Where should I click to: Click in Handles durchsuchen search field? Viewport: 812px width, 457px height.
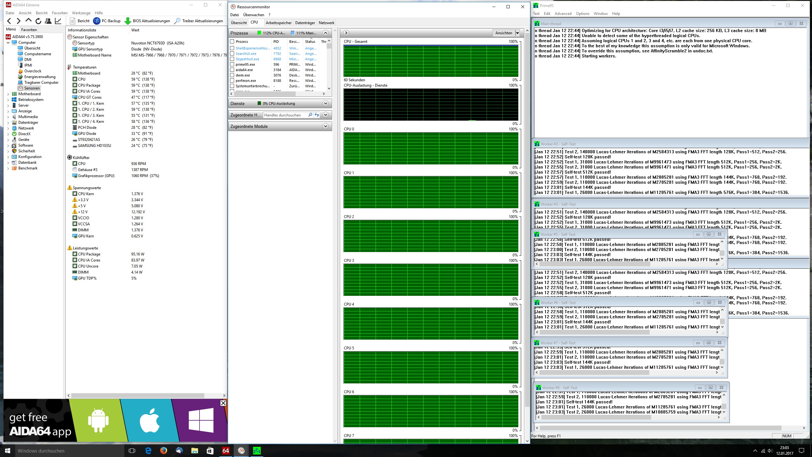point(284,115)
